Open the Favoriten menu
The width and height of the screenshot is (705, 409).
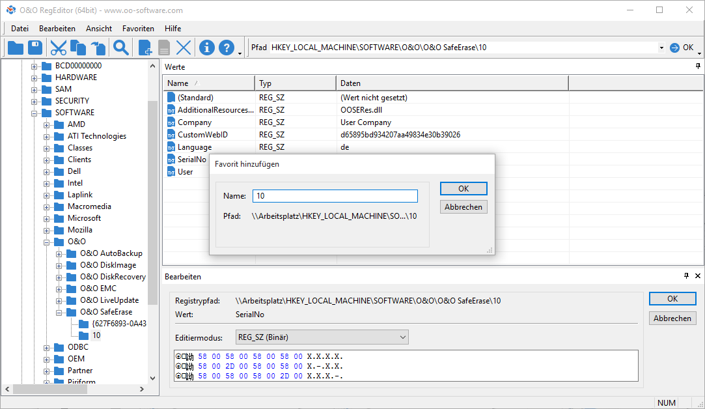[138, 29]
